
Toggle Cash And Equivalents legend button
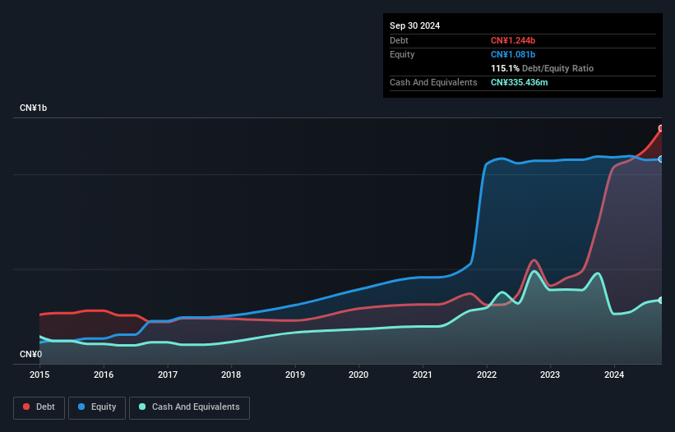[x=189, y=407]
